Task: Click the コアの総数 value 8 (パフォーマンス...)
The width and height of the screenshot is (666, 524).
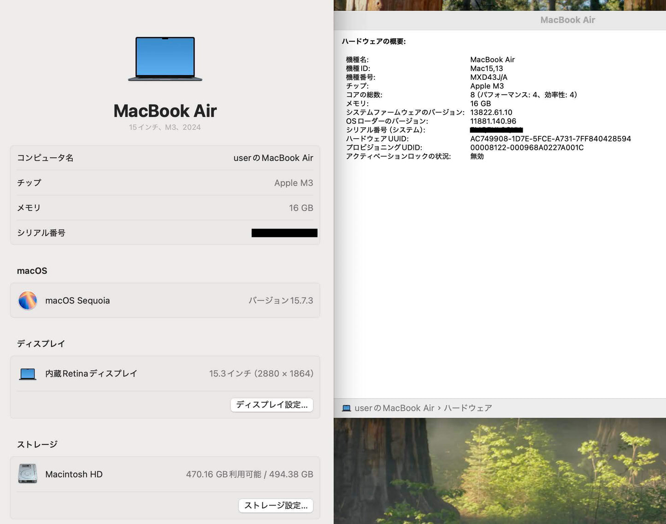Action: pos(524,95)
